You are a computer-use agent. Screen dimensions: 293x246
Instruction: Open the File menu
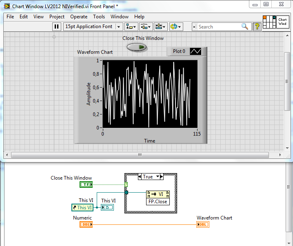click(10, 17)
